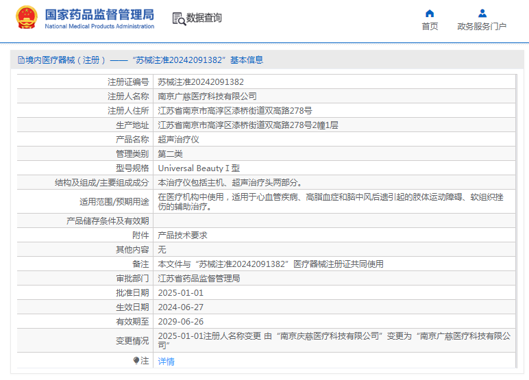Select the registration number 苏械注准20242091382 value
The height and width of the screenshot is (380, 529).
click(201, 82)
